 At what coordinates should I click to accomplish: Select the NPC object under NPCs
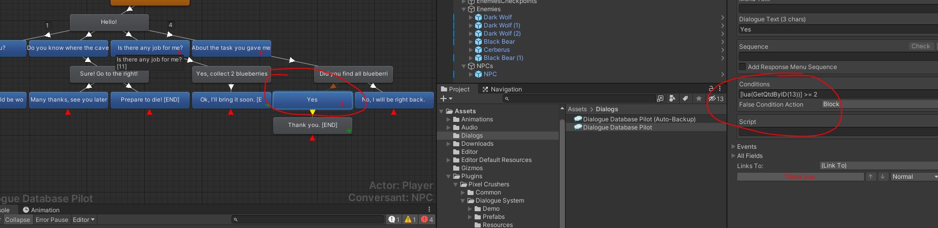[x=490, y=74]
